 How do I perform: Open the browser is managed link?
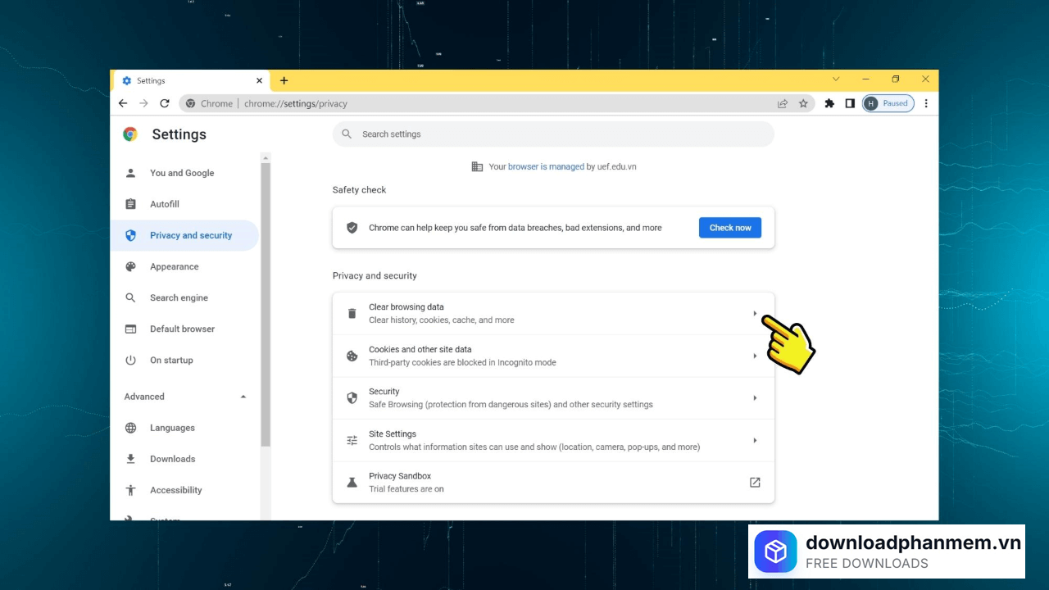click(545, 166)
